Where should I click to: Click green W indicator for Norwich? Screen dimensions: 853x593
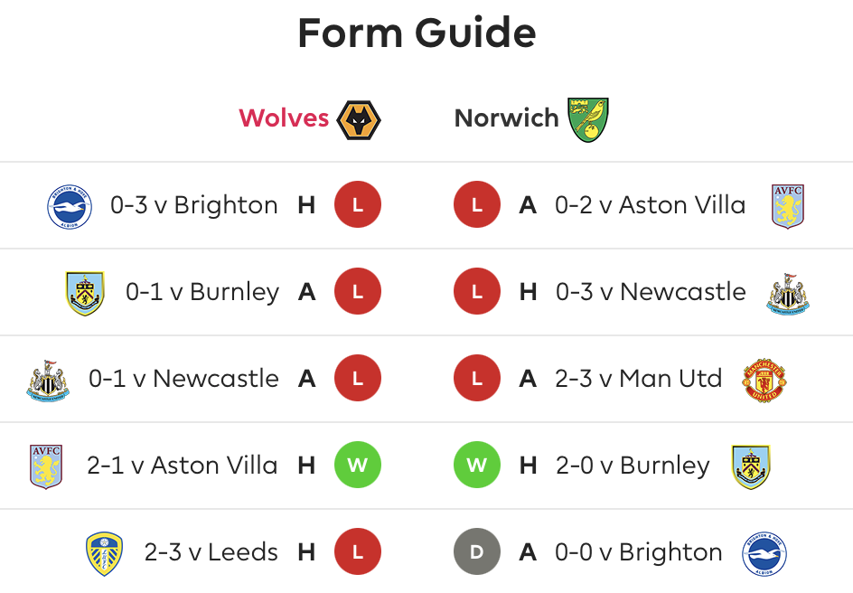[477, 466]
